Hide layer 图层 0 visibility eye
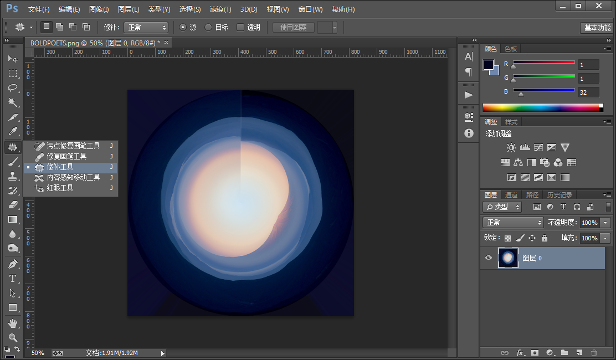Viewport: 616px width, 360px height. [x=489, y=258]
